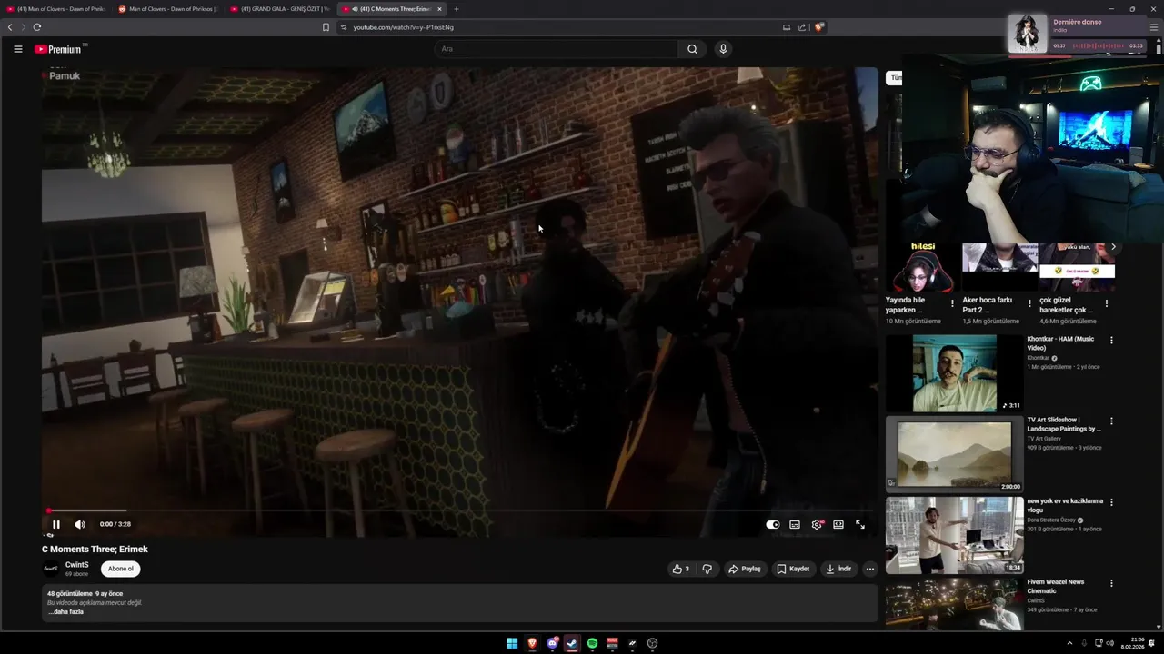
Task: Show hidden system tray icons chevron
Action: coord(1069,643)
